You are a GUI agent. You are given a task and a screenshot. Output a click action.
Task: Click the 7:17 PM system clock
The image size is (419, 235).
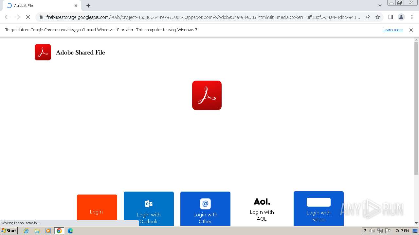click(x=402, y=231)
